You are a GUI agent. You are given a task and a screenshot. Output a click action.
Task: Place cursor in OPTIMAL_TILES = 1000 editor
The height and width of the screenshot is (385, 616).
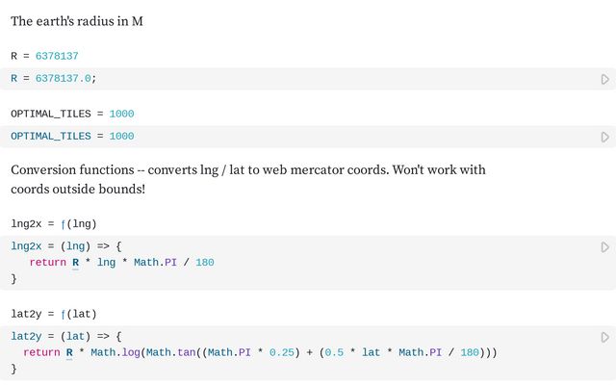pyautogui.click(x=289, y=137)
